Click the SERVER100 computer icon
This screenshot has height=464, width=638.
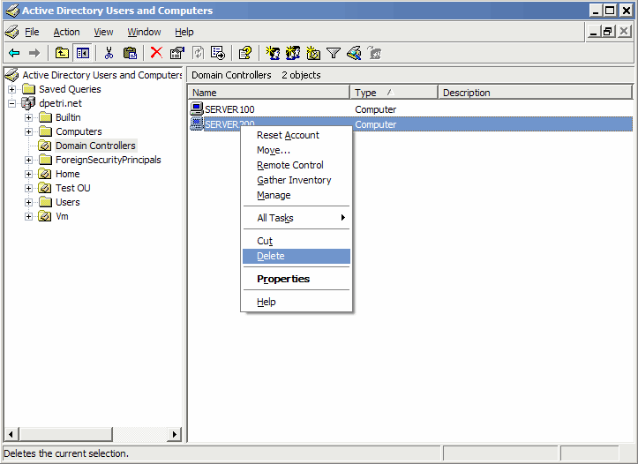(197, 109)
